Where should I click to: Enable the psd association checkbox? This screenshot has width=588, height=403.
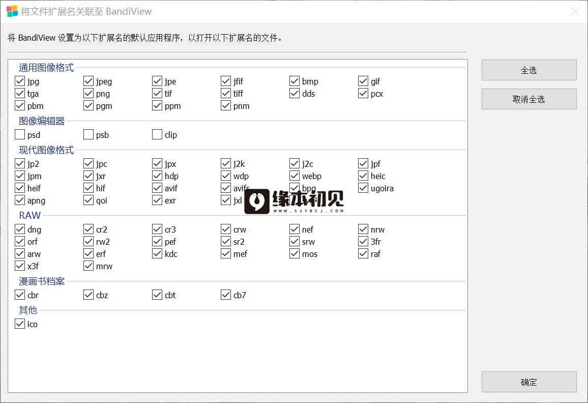(20, 134)
